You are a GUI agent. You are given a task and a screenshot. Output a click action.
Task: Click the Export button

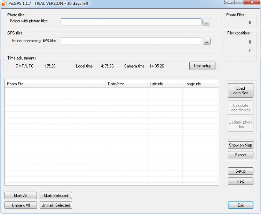[x=240, y=155]
